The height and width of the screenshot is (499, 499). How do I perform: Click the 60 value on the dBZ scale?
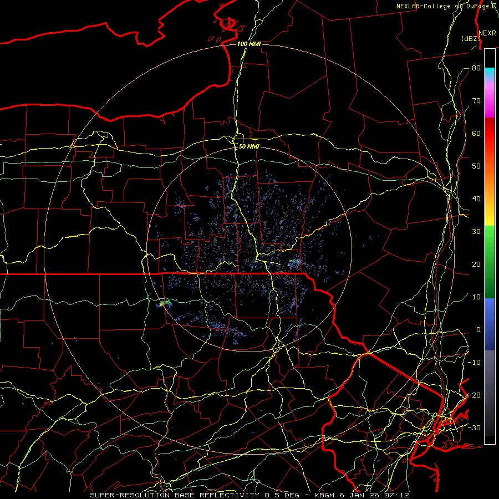[476, 134]
